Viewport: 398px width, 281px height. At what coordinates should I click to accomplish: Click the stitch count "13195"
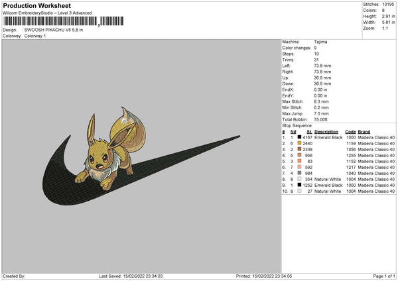coord(388,5)
